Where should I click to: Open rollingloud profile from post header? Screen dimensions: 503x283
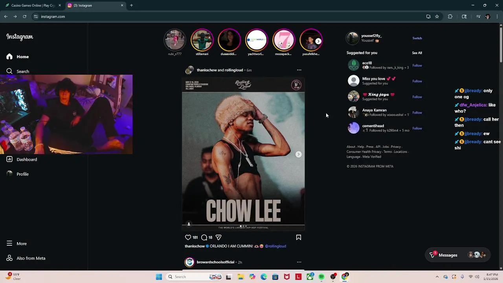click(234, 70)
